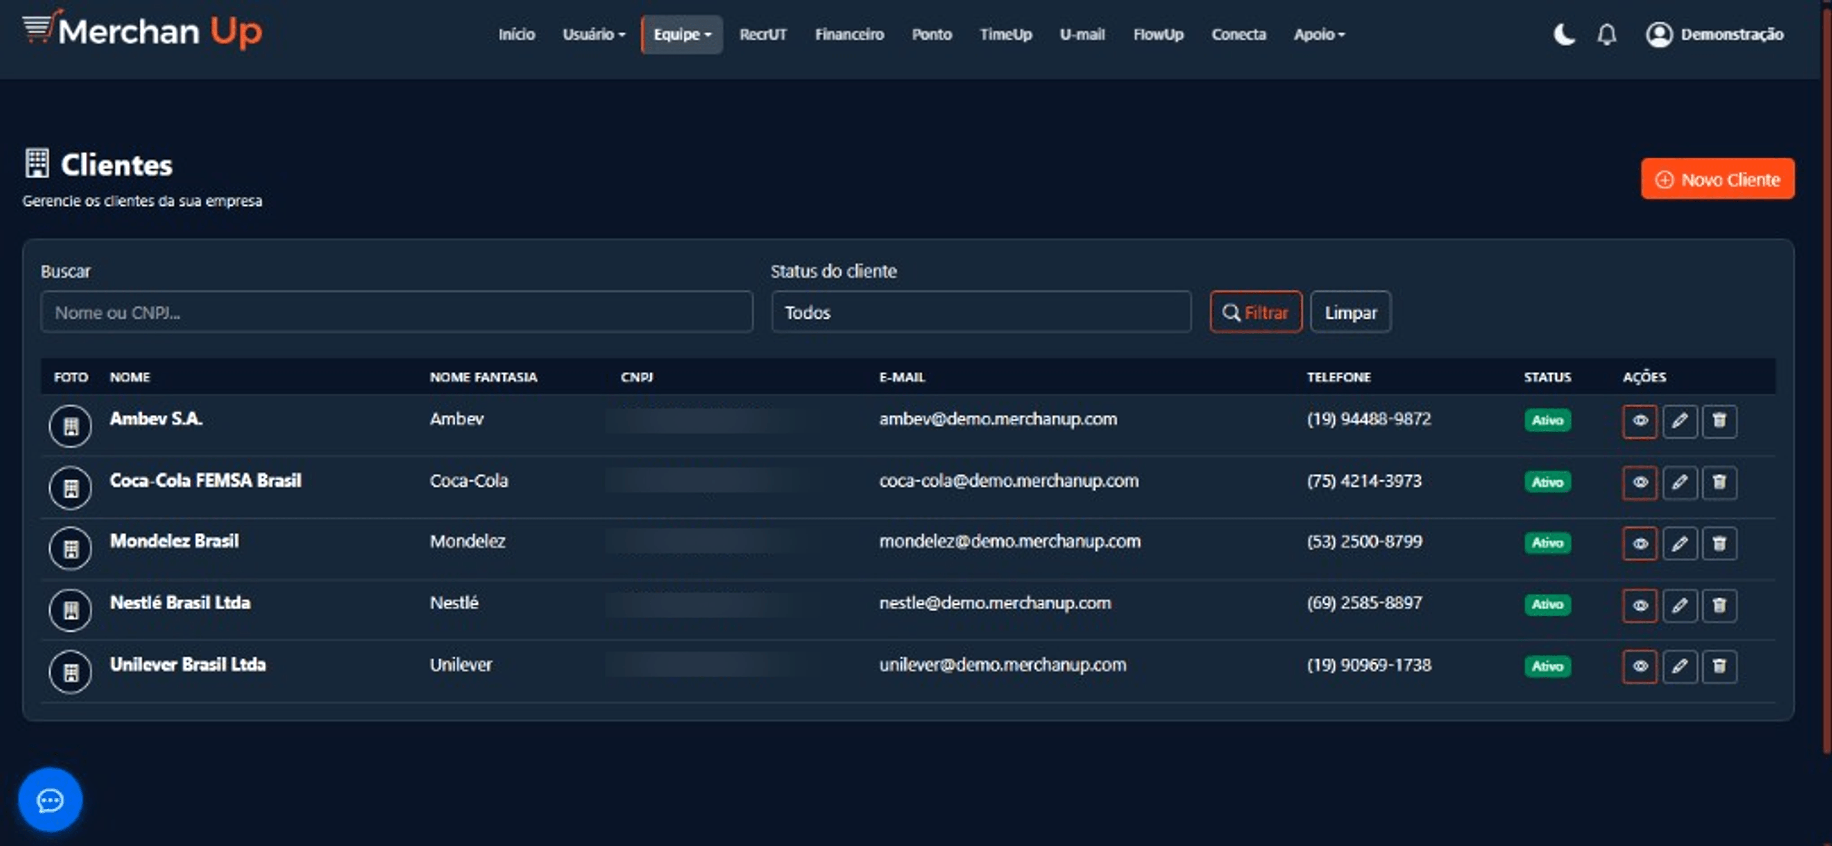Image resolution: width=1832 pixels, height=846 pixels.
Task: Edit the Ambev S.A. client (pencil icon)
Action: point(1679,421)
